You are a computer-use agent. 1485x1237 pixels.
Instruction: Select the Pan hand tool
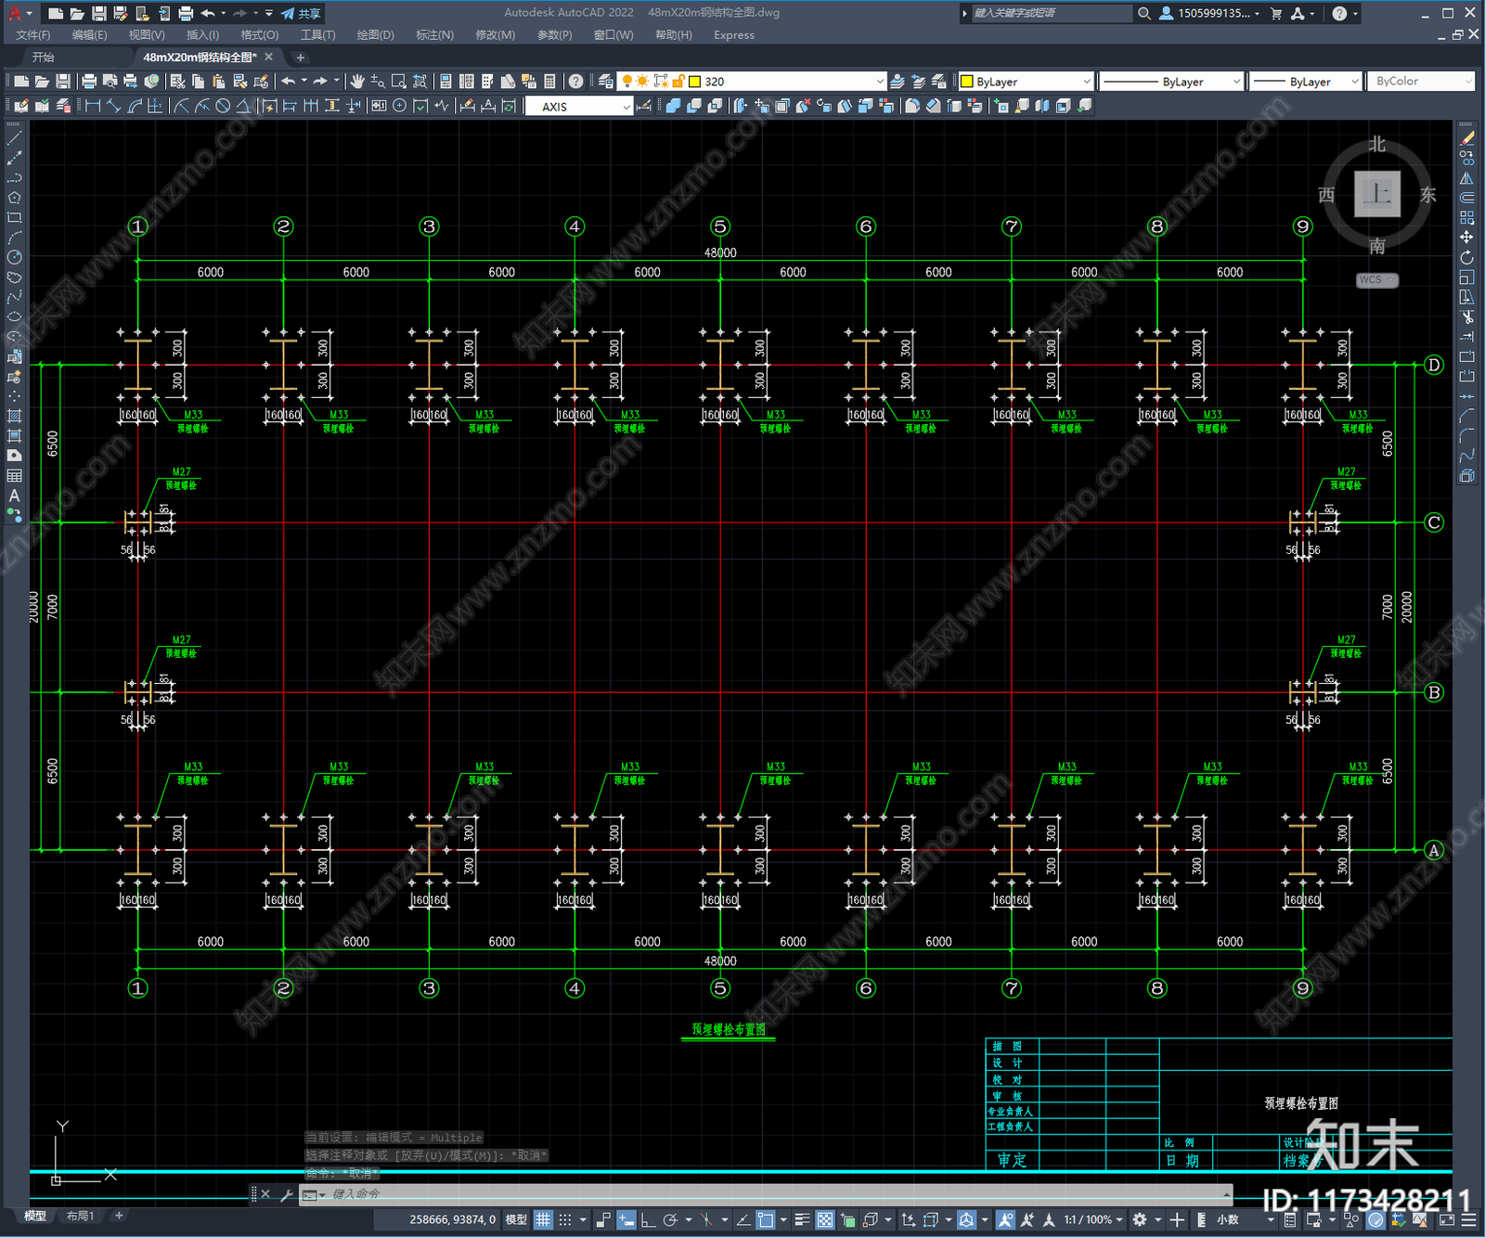[x=357, y=82]
